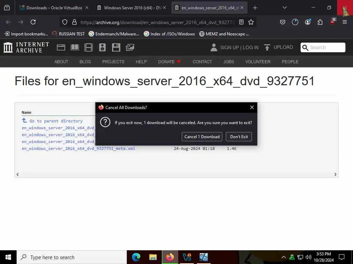Open Index of /ISOs/Windows bookmark
Screen dimensions: 353x264
(169, 34)
